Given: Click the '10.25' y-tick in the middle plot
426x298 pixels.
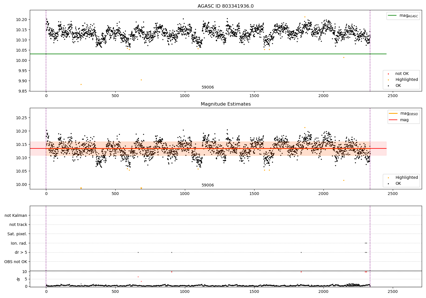Looking at the screenshot, I should pyautogui.click(x=21, y=118).
